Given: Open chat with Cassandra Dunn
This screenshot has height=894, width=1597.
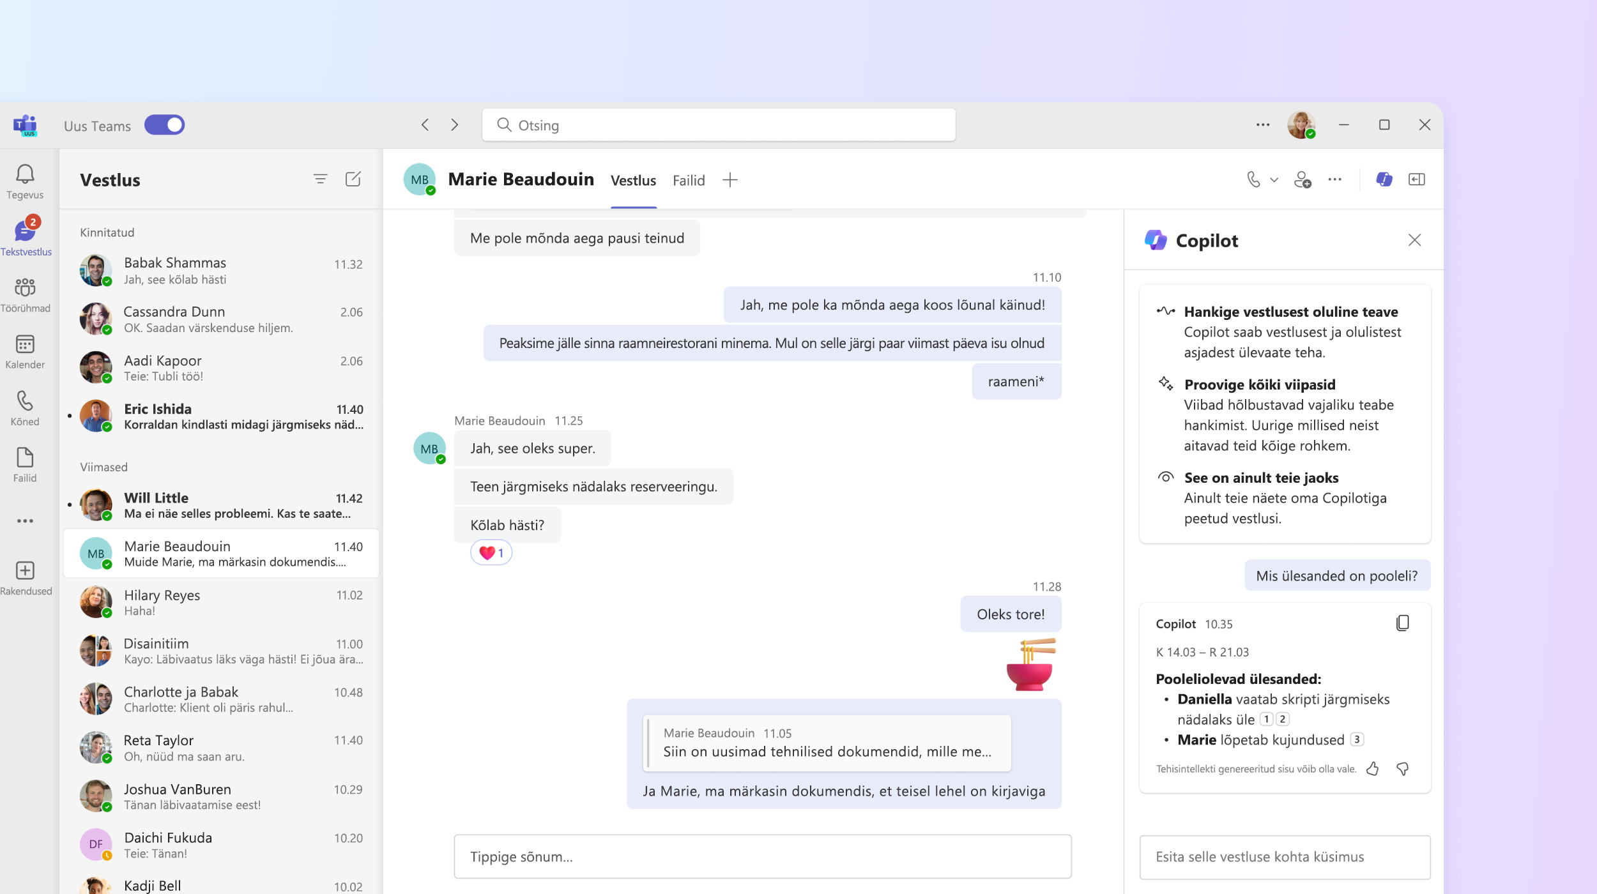Looking at the screenshot, I should tap(221, 319).
